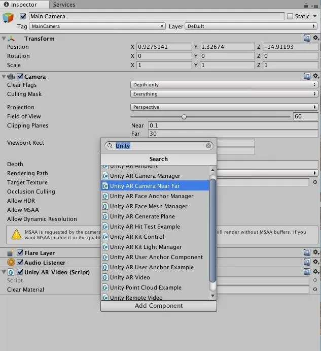Viewport: 321px width, 351px height.
Task: Click the Audio Listener component icon
Action: pyautogui.click(x=11, y=262)
